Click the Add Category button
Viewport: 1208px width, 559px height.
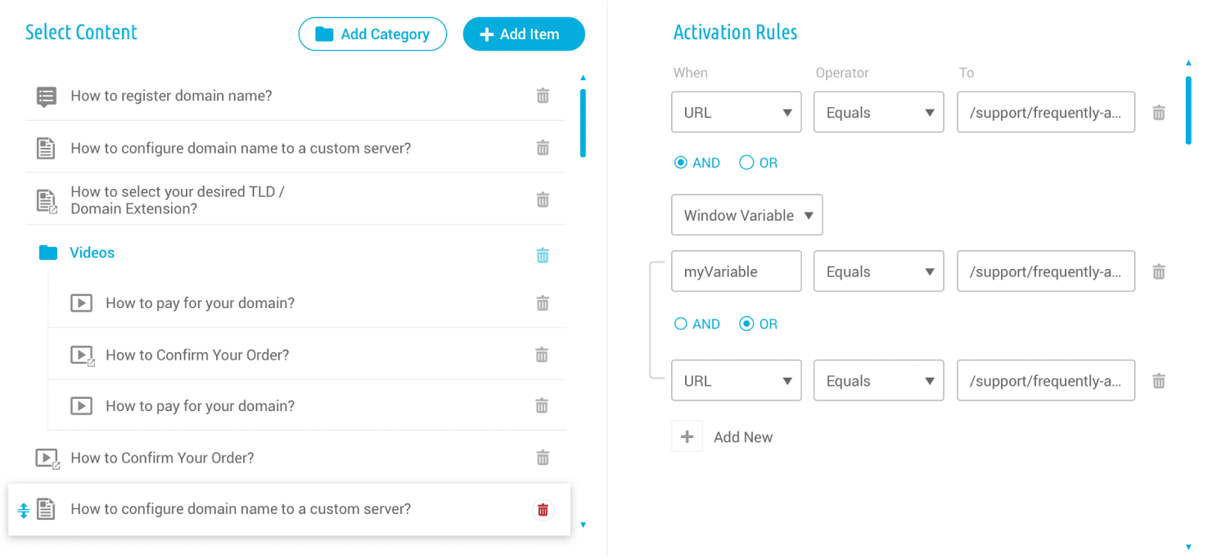(x=373, y=34)
